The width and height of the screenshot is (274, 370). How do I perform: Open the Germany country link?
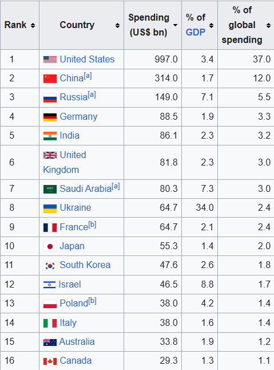tap(78, 117)
